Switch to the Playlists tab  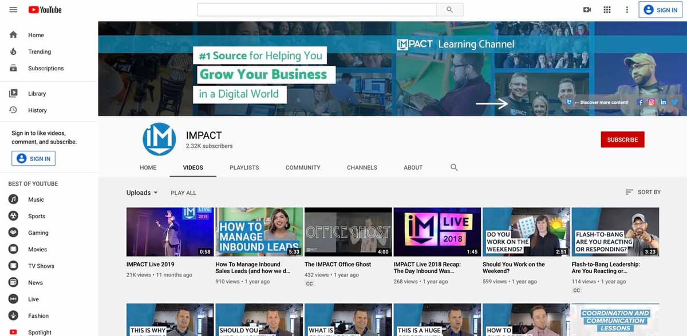click(x=244, y=167)
